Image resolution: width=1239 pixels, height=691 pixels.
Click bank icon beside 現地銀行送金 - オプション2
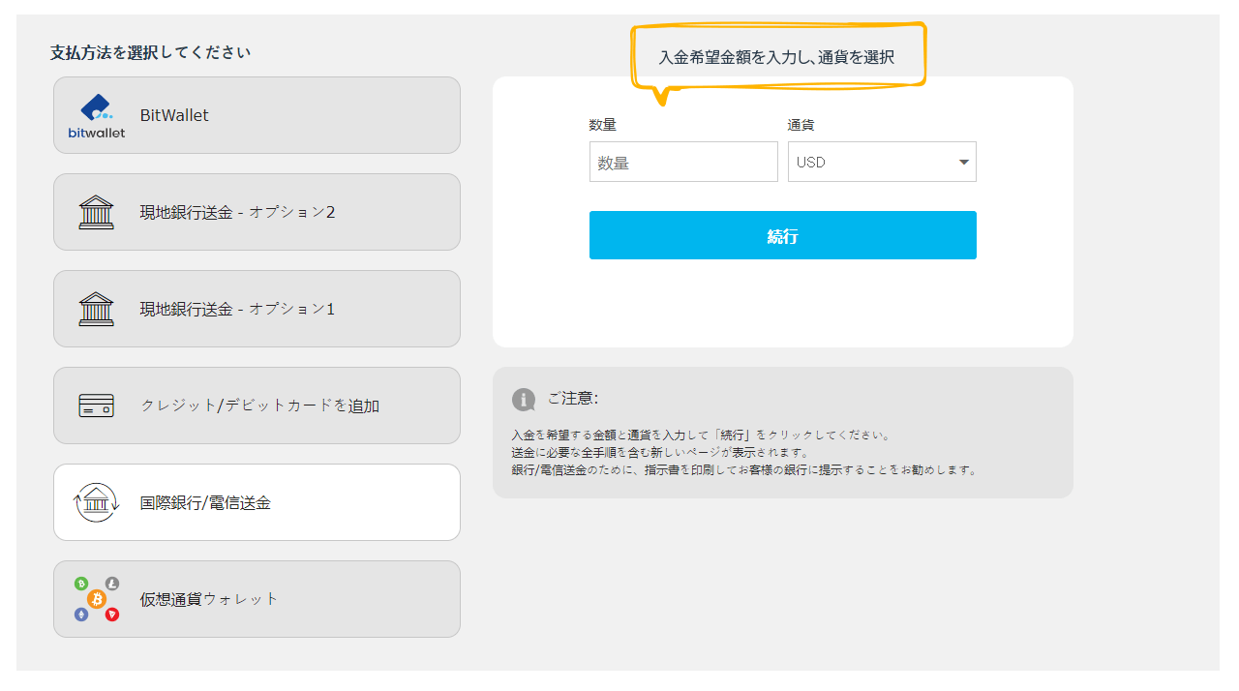click(96, 212)
